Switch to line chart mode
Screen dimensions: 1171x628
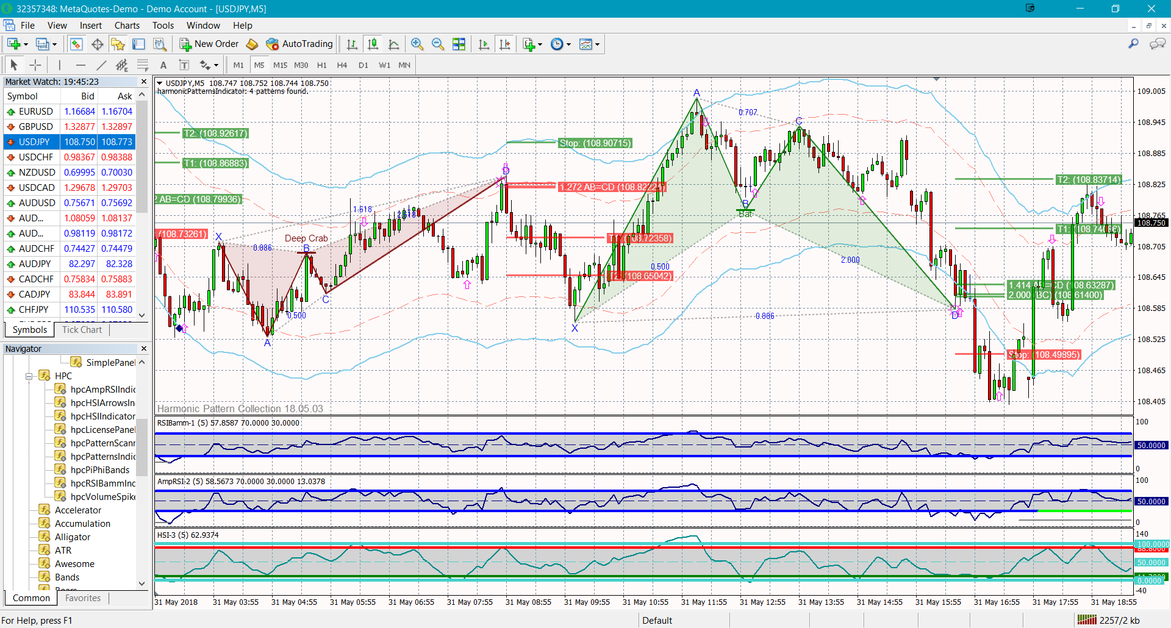tap(393, 44)
